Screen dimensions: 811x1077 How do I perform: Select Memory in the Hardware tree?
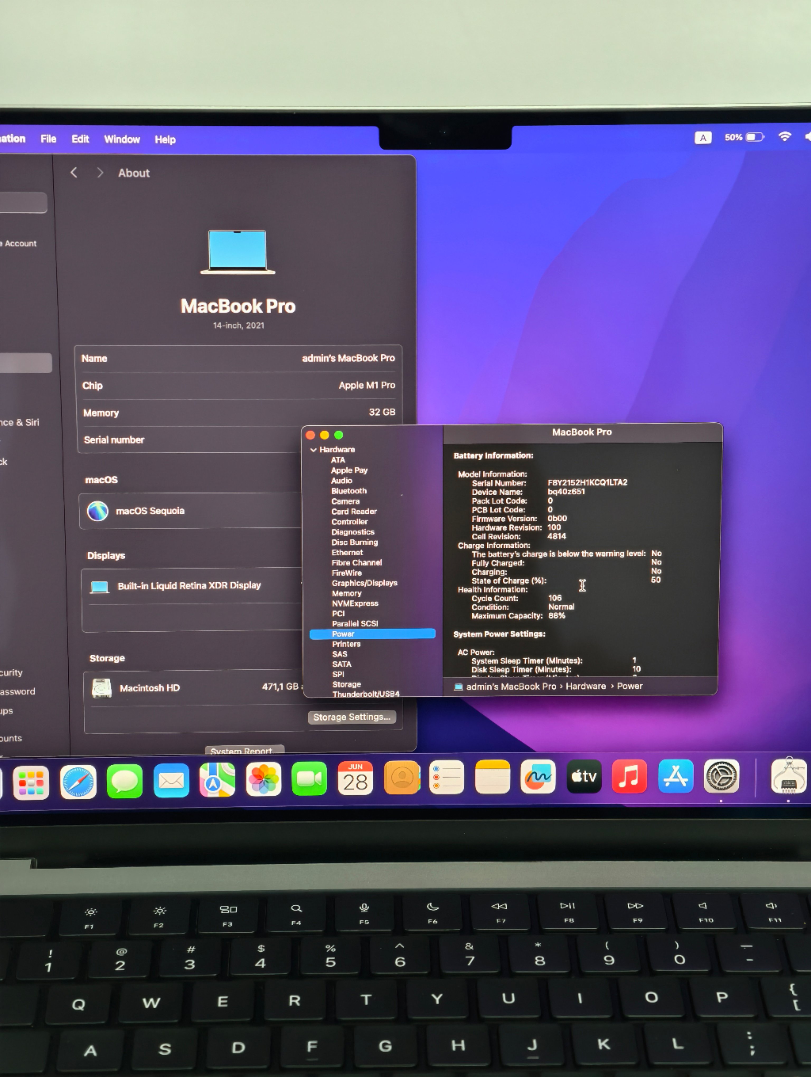347,593
